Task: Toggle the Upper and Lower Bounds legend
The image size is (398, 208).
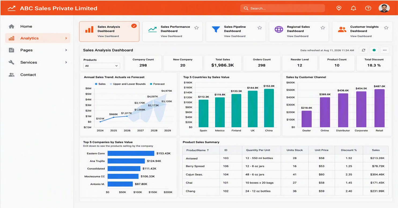Action: click(x=128, y=84)
